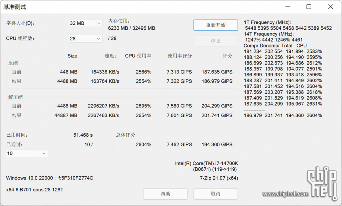Click the 内存使用 memory usage value
342x206 pixels.
pyautogui.click(x=132, y=28)
